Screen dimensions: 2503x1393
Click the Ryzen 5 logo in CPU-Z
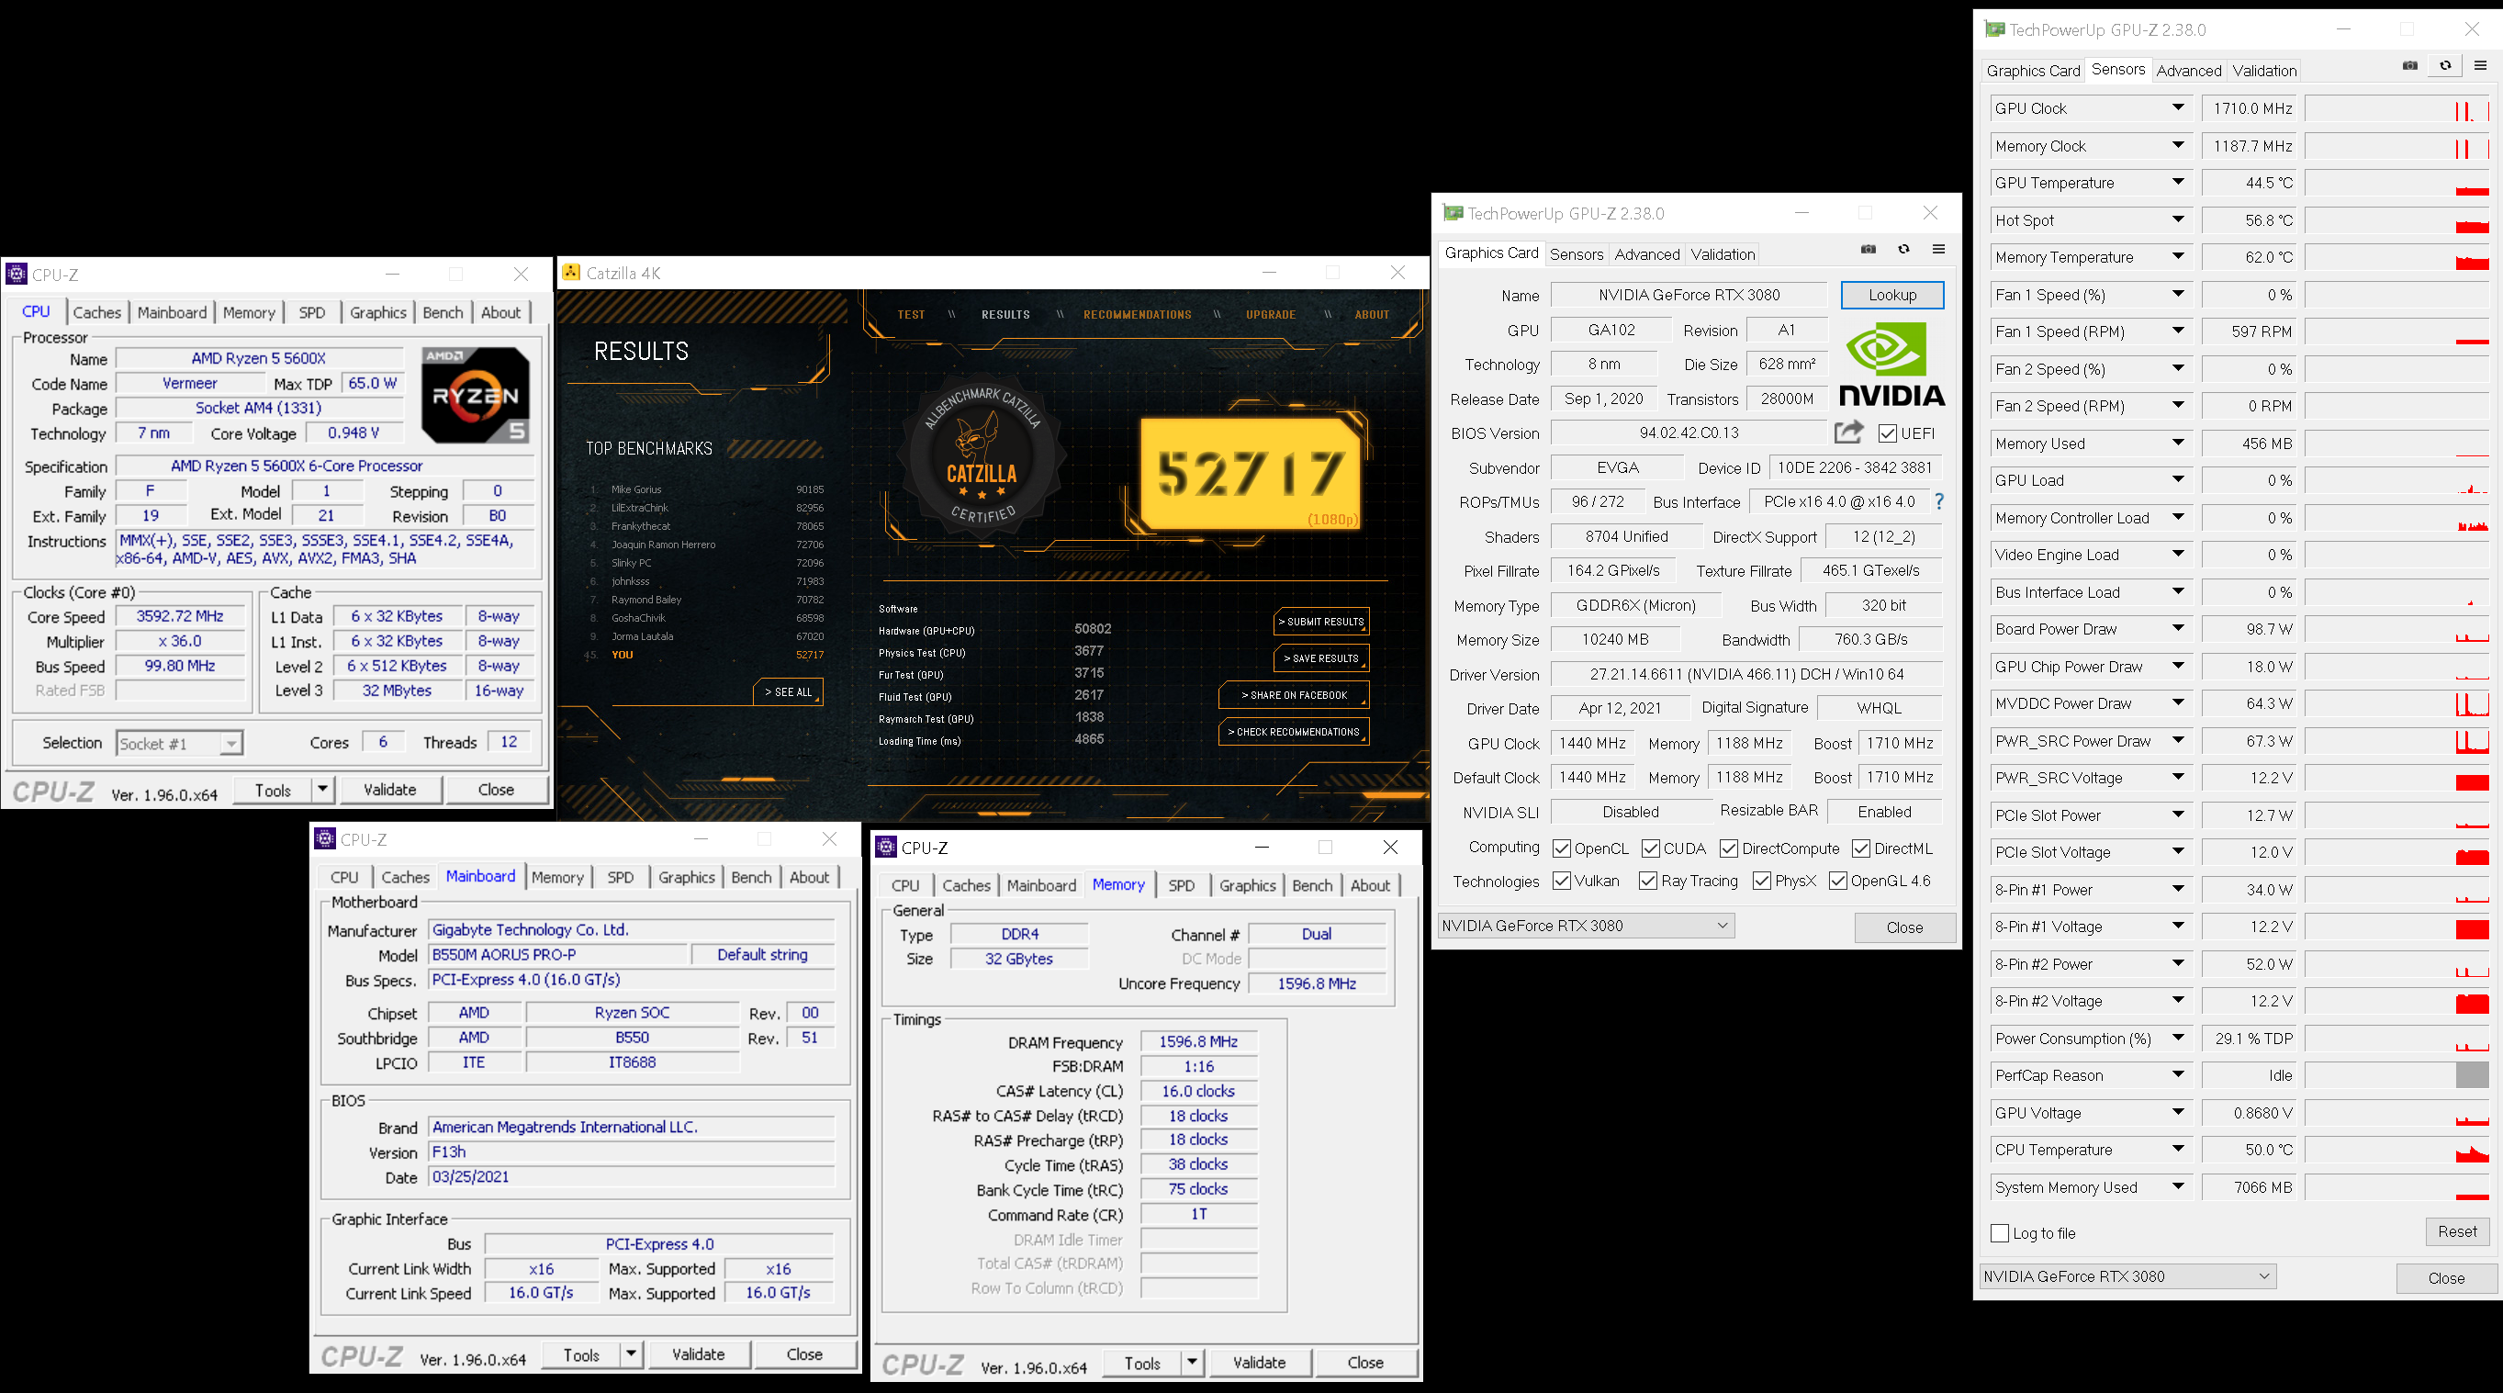point(477,396)
